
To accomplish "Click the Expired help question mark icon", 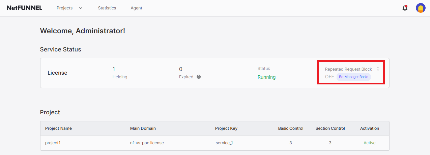I will point(199,77).
